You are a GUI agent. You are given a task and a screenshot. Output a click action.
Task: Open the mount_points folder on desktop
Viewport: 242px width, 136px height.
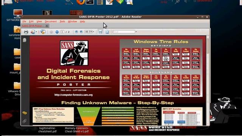click(17, 67)
